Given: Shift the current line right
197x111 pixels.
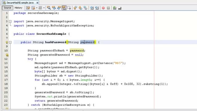Looking at the screenshot, I should (97, 8).
